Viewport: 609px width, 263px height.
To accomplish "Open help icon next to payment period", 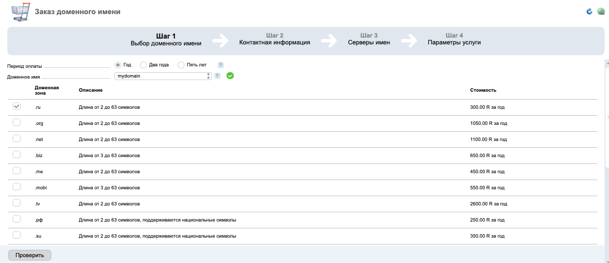I will tap(221, 65).
